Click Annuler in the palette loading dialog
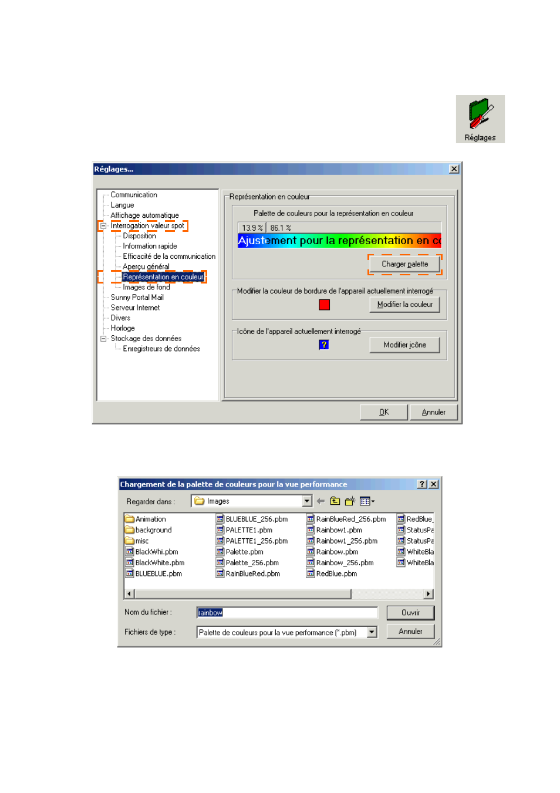560x793 pixels. pyautogui.click(x=411, y=632)
